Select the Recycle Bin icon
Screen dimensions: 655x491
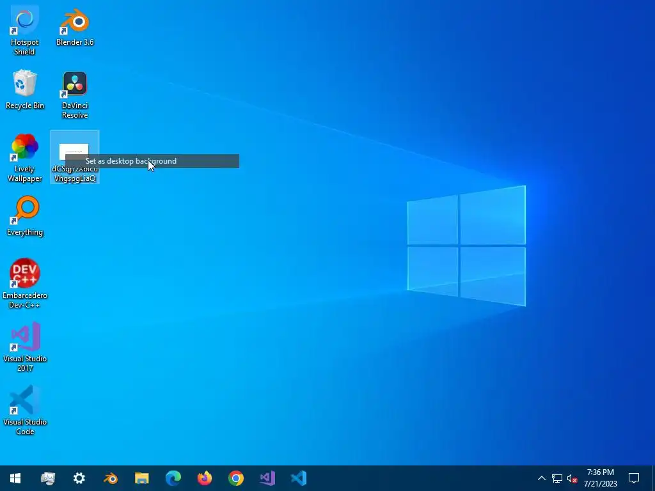click(25, 90)
